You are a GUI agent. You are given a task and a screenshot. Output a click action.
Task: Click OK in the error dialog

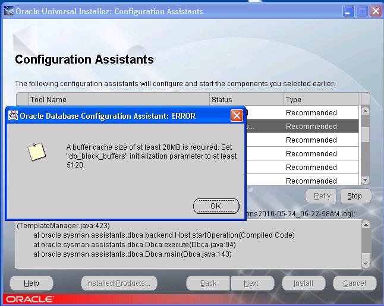[x=216, y=206]
